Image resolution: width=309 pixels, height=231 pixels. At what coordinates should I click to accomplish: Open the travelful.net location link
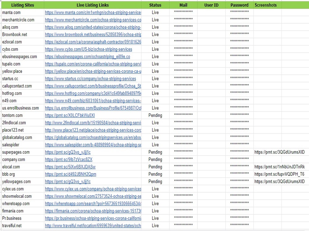tap(93, 226)
